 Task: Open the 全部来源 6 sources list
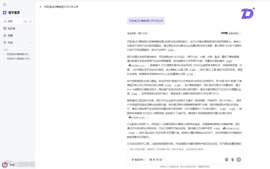pos(231,33)
